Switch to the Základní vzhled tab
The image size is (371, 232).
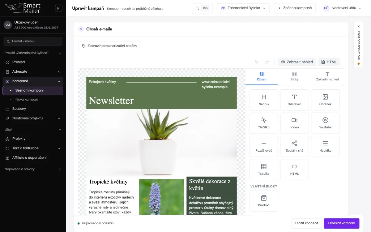[x=327, y=76]
